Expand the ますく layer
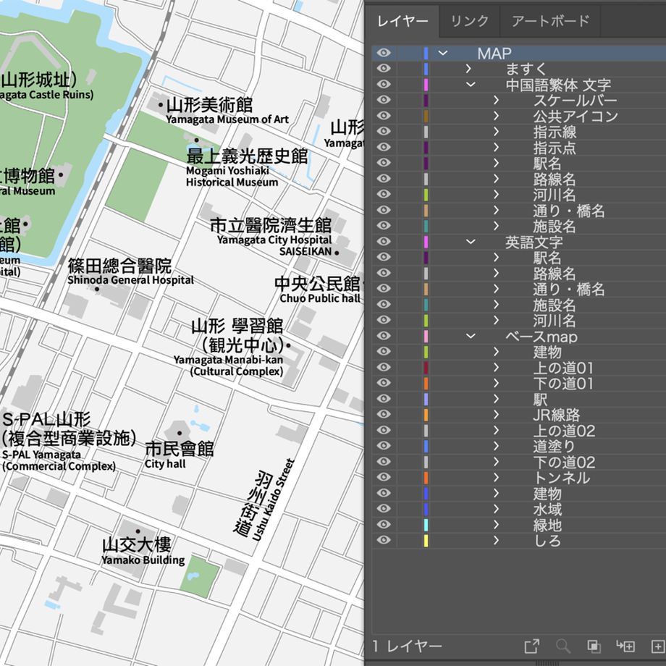 click(x=468, y=68)
